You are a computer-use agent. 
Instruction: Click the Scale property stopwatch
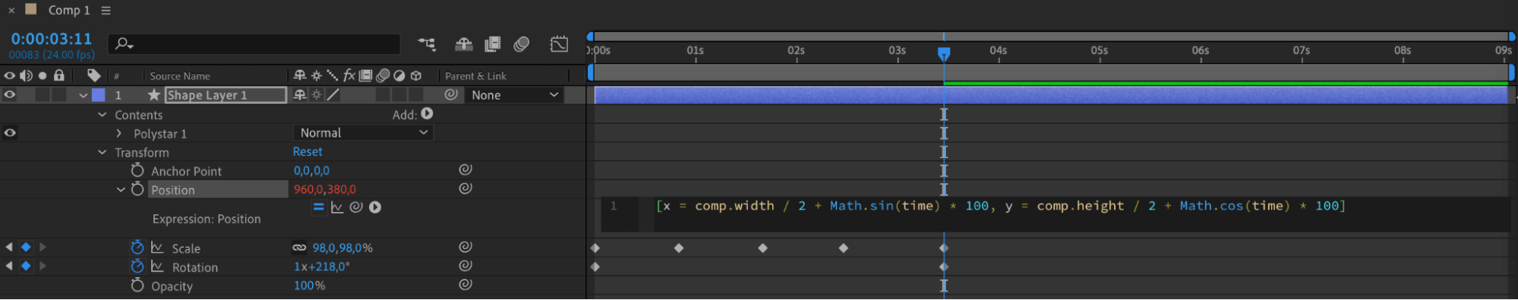(x=137, y=248)
